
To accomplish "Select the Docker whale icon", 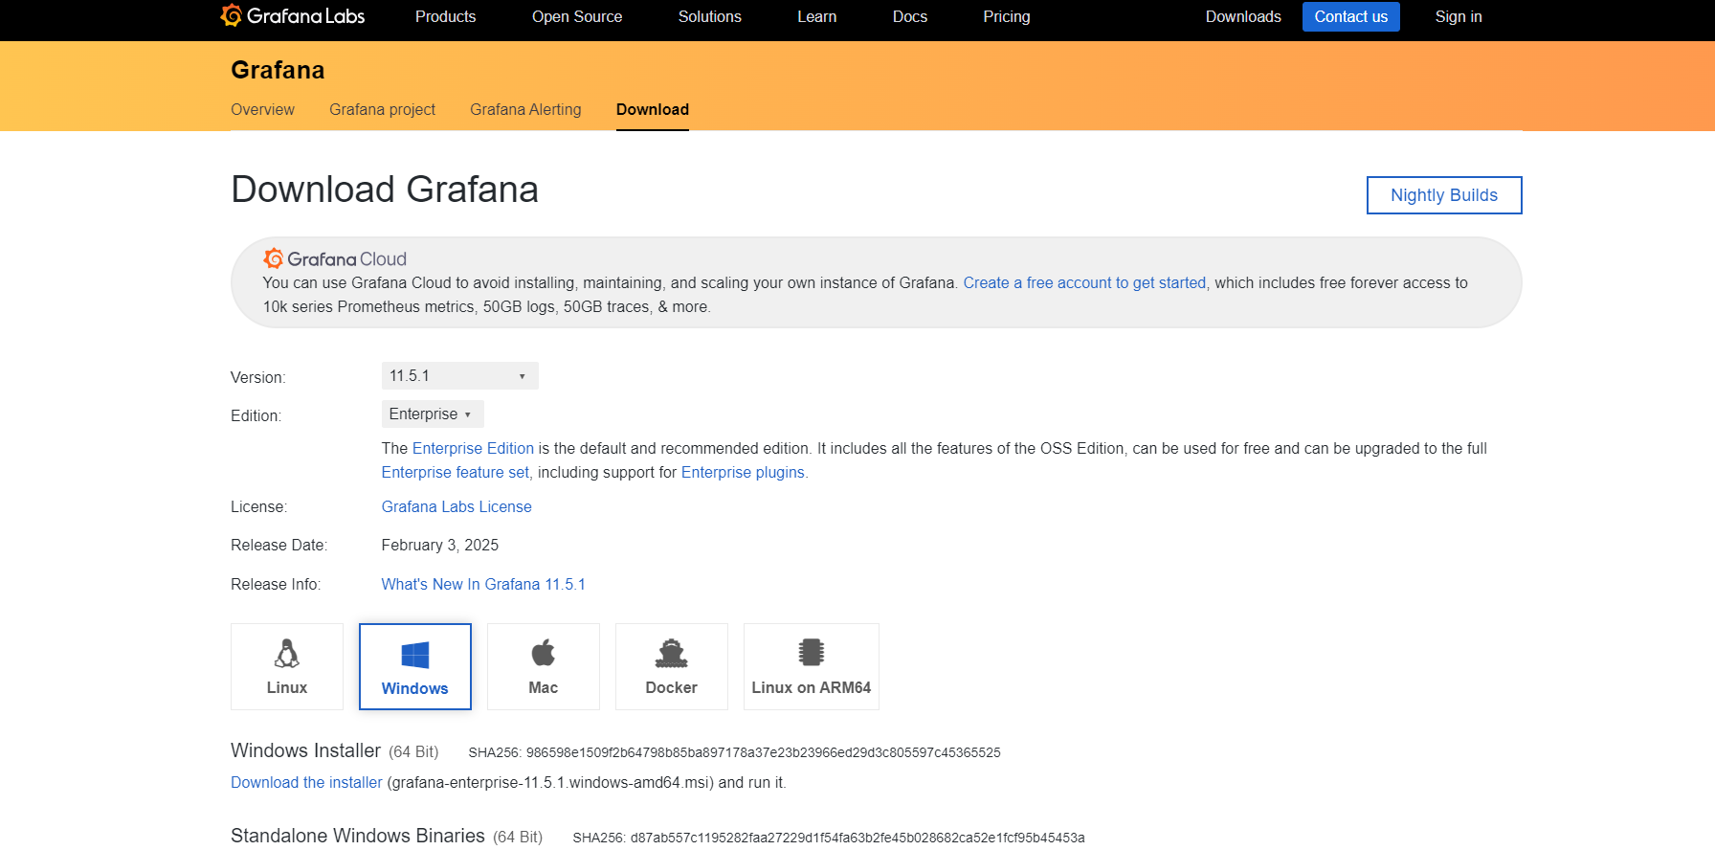I will tap(672, 653).
